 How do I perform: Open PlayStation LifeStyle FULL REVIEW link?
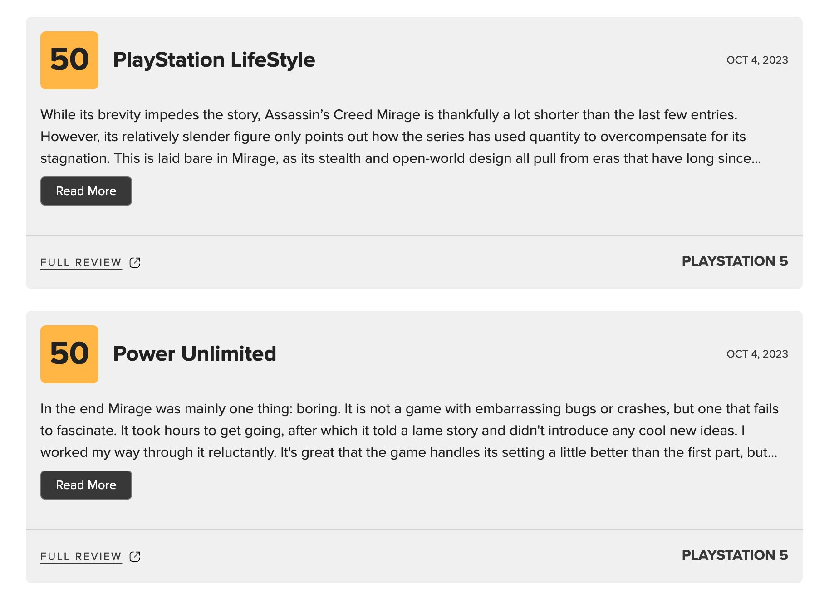(81, 263)
